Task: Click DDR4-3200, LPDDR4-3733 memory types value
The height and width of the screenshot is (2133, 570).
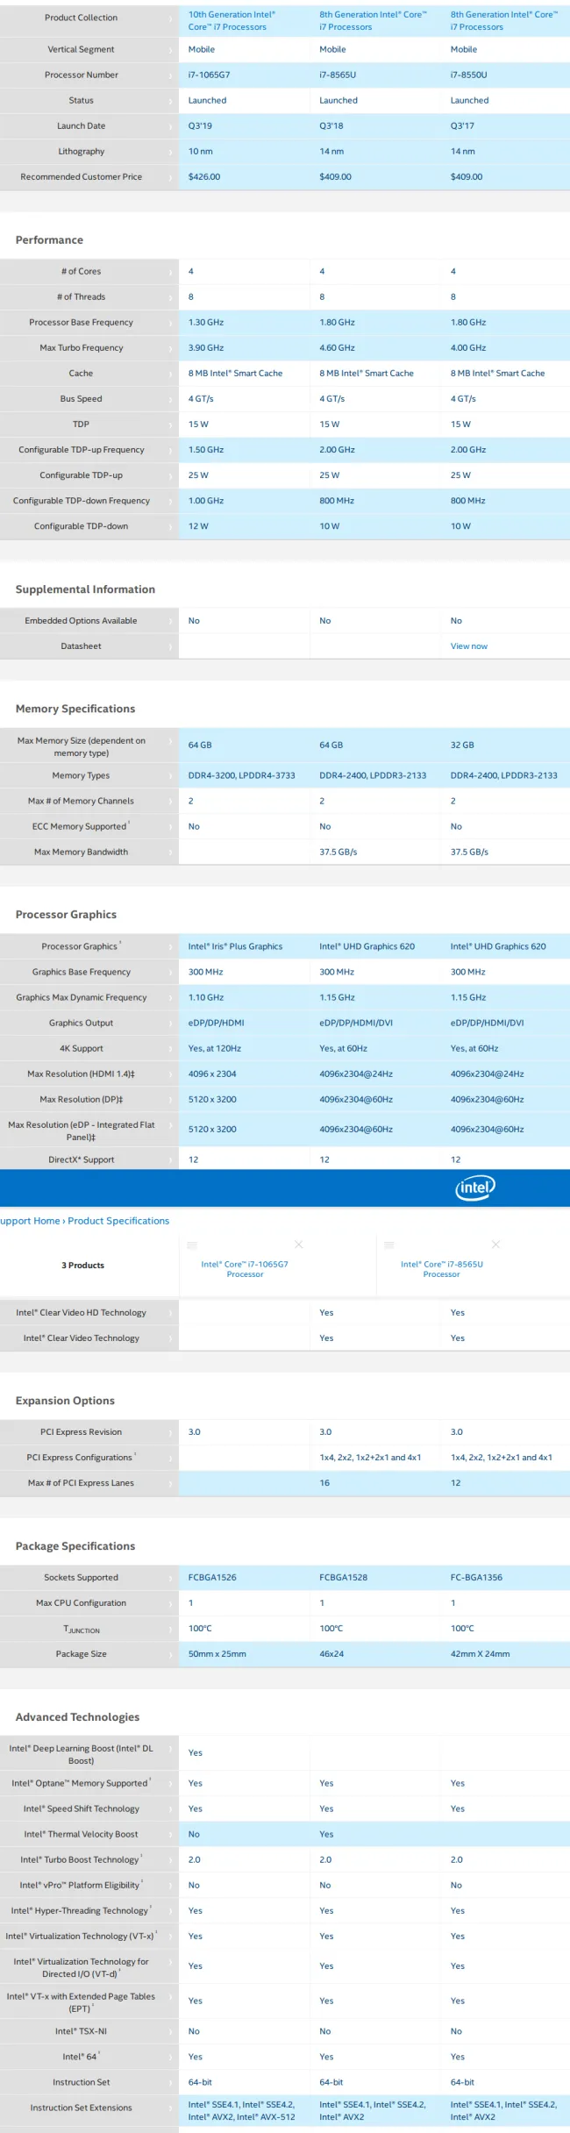Action: tap(241, 775)
